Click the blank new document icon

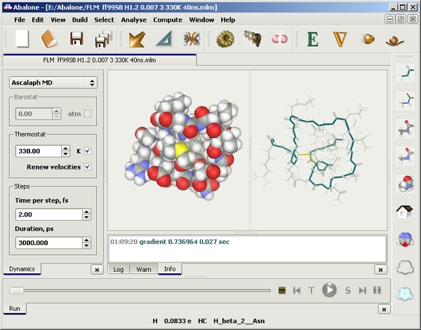point(22,39)
